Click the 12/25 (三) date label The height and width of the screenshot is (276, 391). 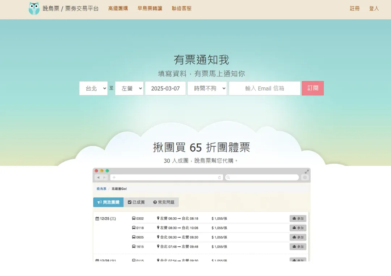click(x=108, y=219)
